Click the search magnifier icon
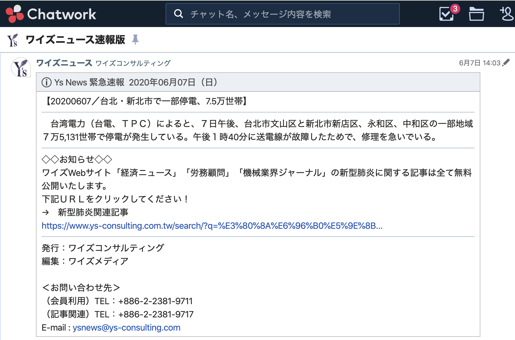Viewport: 515px width, 340px height. [x=178, y=14]
